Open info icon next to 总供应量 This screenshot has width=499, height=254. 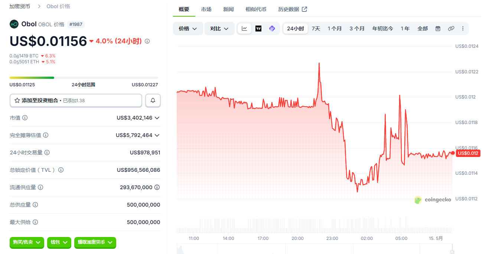tap(35, 205)
